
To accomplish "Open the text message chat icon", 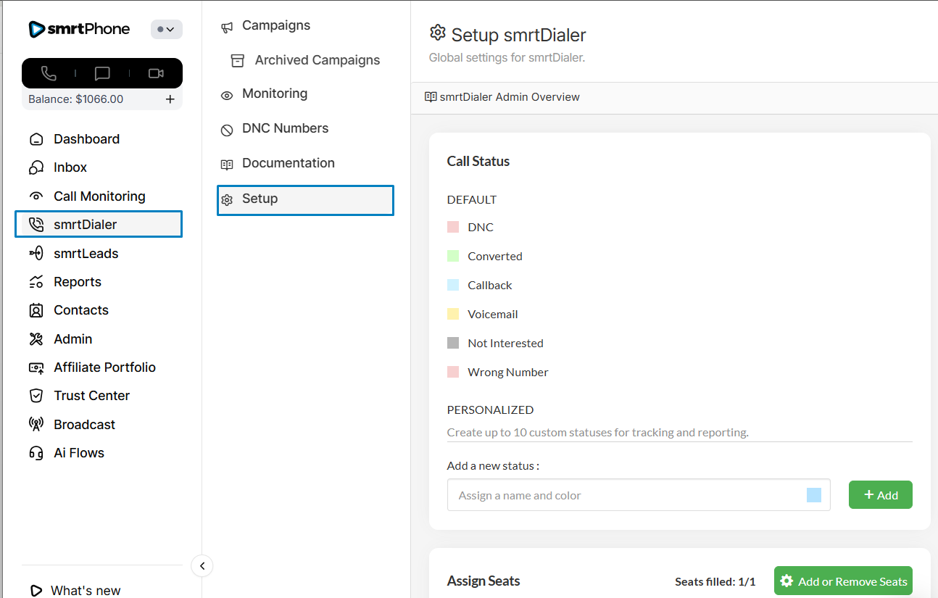I will [x=102, y=73].
